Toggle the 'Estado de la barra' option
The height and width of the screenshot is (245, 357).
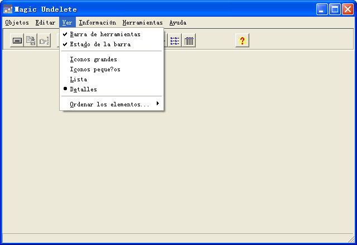tap(100, 44)
